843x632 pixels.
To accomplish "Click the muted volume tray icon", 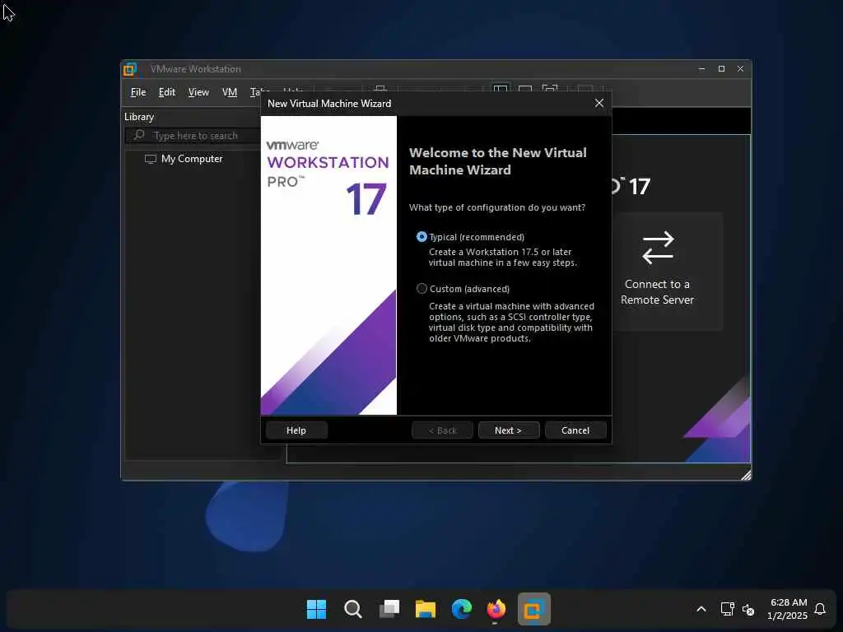I will click(748, 610).
